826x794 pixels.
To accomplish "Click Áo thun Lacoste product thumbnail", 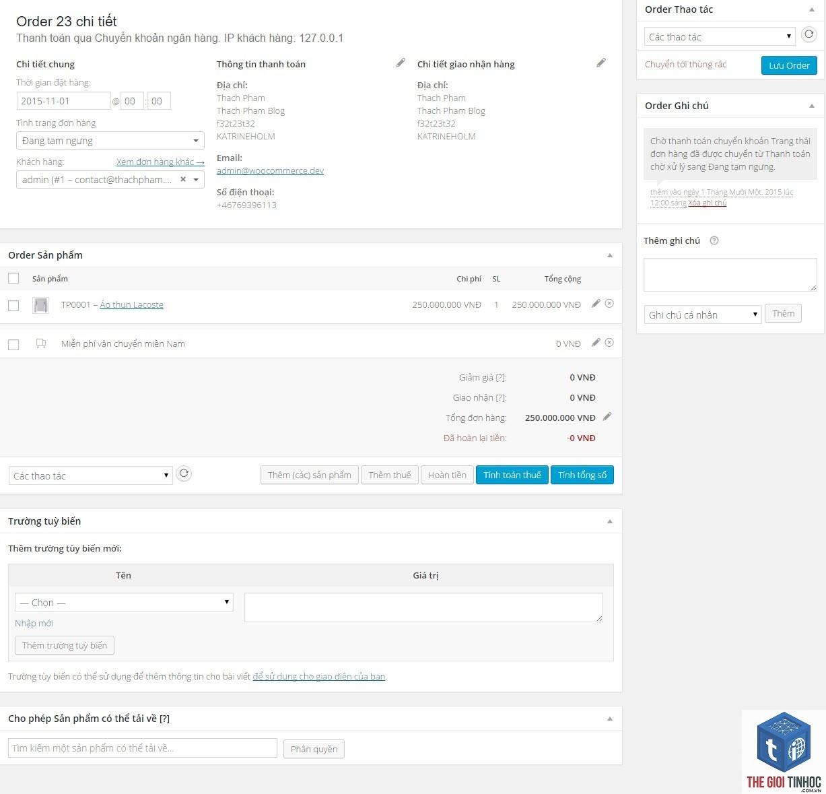I will coord(40,305).
